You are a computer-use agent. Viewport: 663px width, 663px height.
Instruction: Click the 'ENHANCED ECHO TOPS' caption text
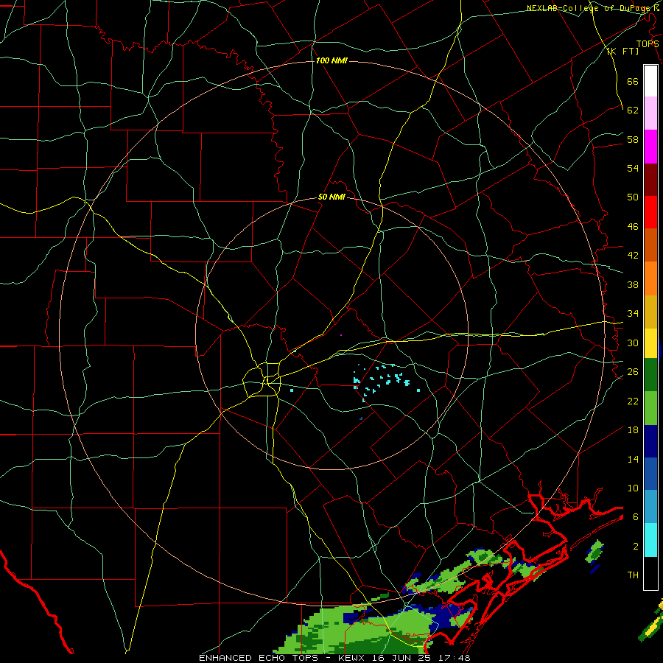click(259, 658)
